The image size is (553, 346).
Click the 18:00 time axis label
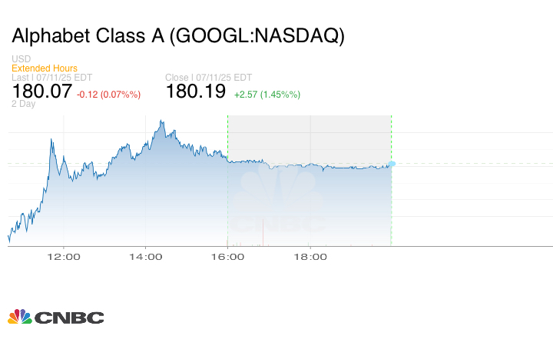coord(310,257)
